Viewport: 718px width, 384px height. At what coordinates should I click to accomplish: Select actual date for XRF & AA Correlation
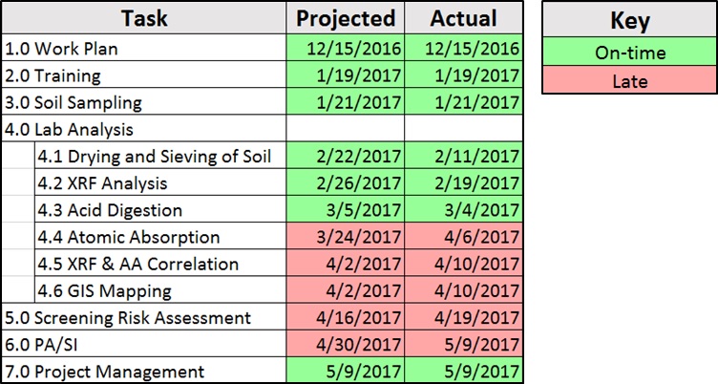(463, 264)
